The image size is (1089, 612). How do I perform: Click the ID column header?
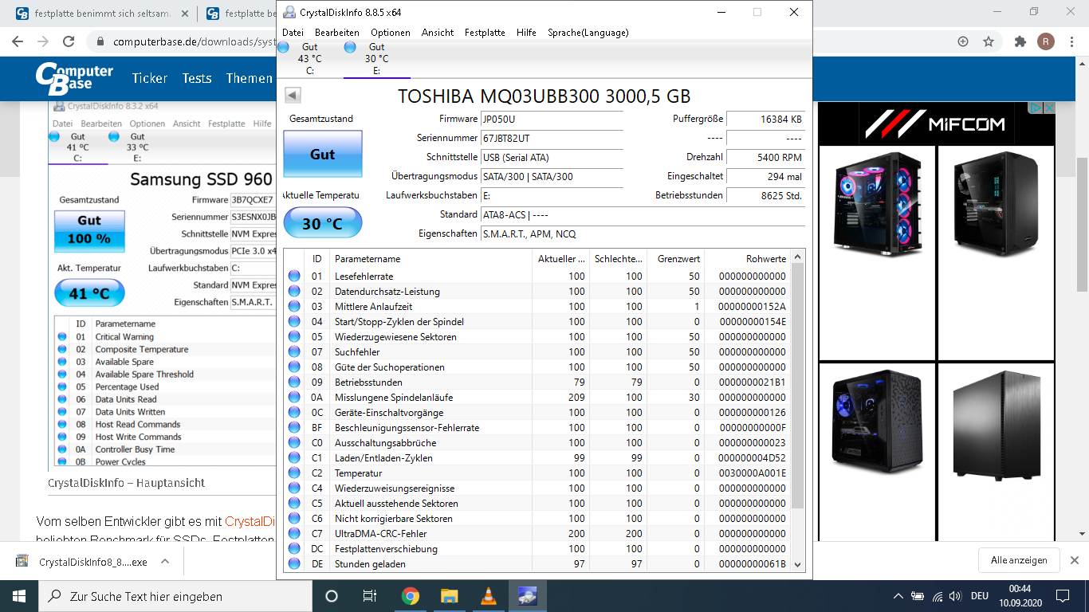point(317,259)
